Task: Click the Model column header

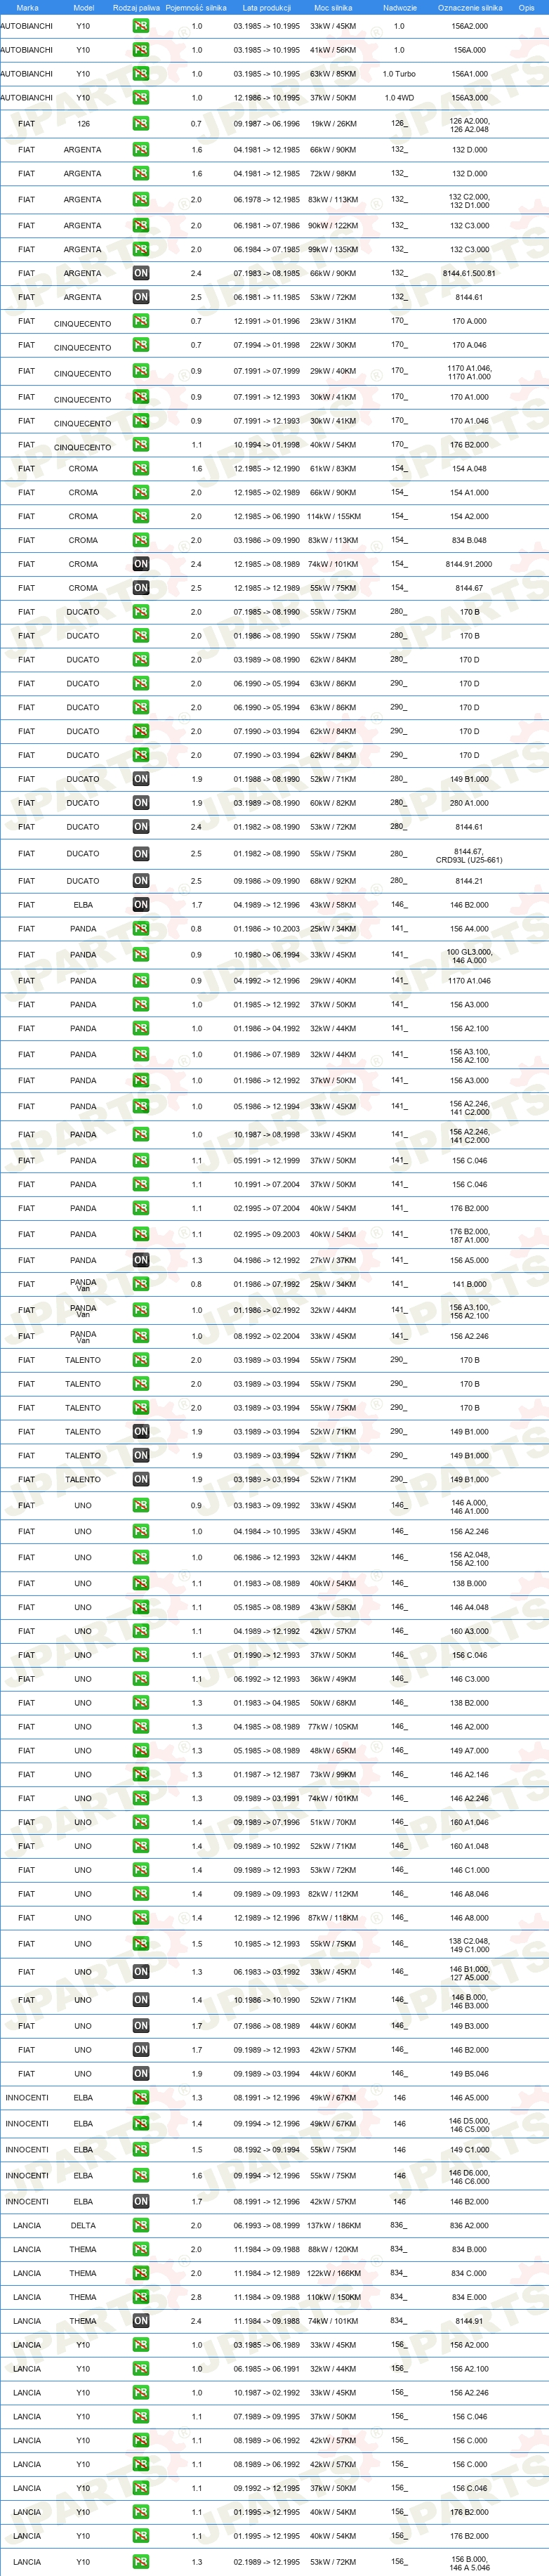Action: point(84,7)
